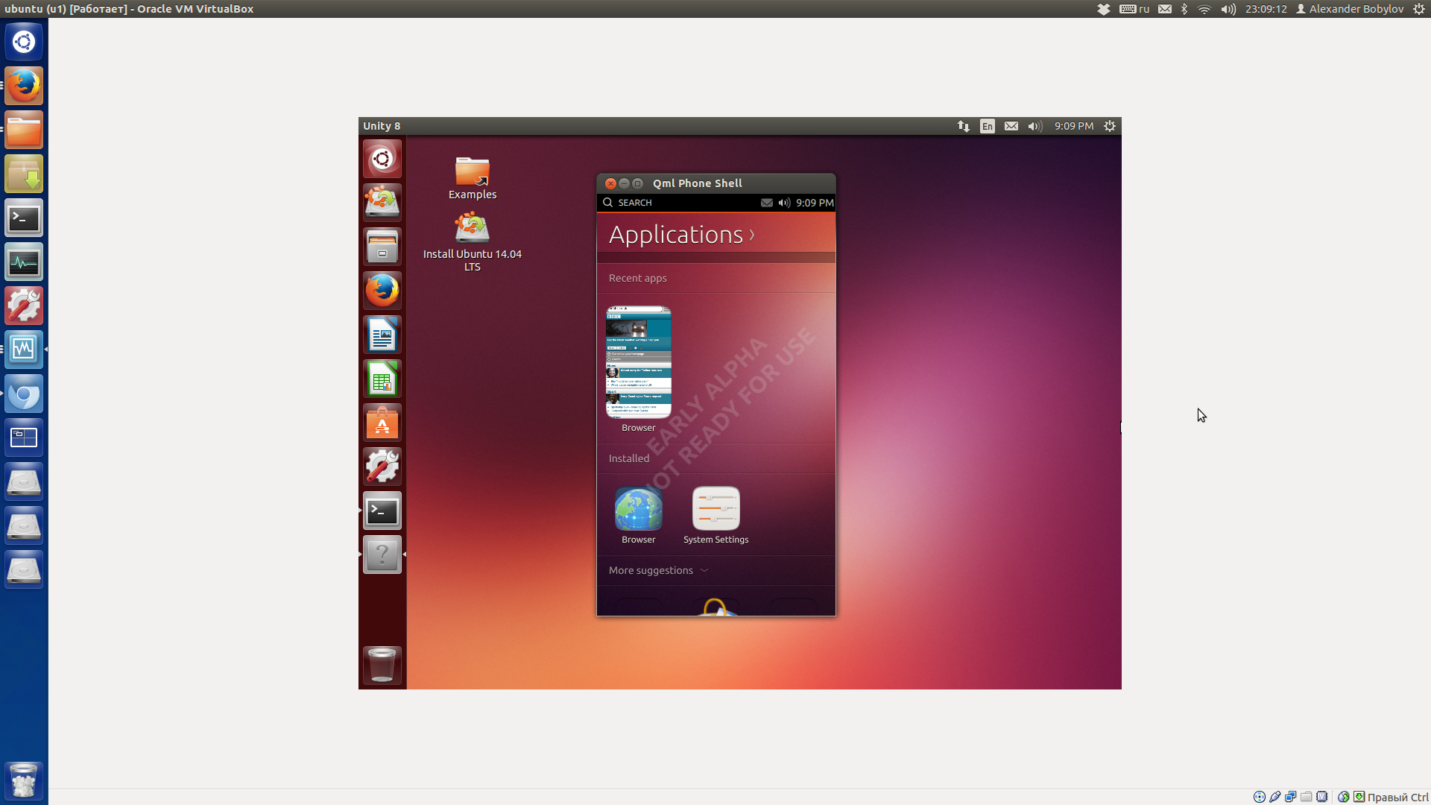Start Firefox from the guest Unity 8 launcher
The width and height of the screenshot is (1431, 805).
pyautogui.click(x=382, y=291)
